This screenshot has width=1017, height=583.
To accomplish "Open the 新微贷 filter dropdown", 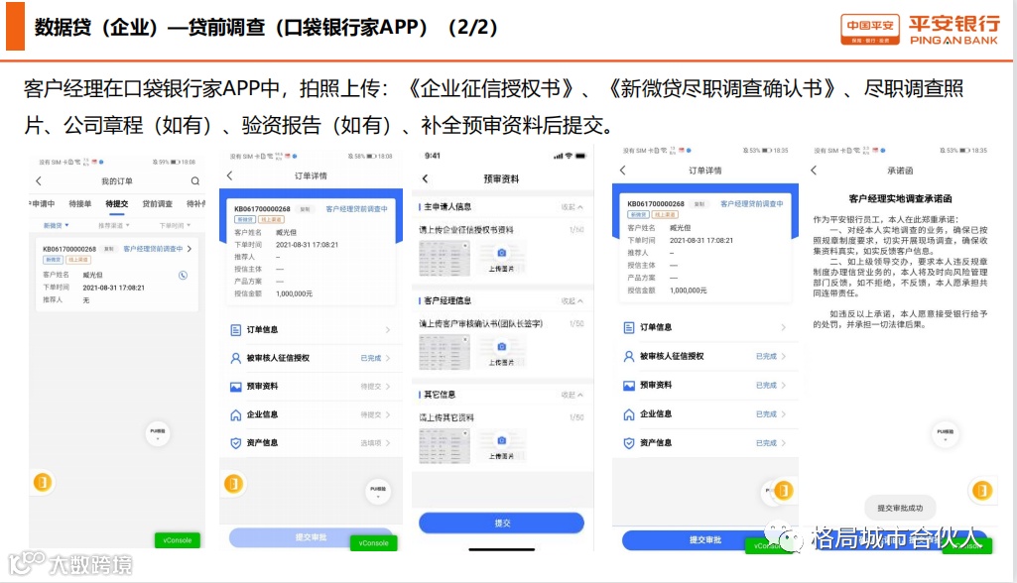I will [x=56, y=226].
